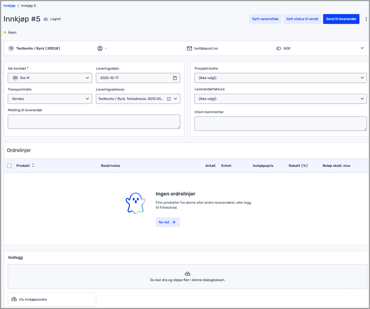Open the external link icon in Leveringsadresse
Viewport: 370px width, 309px height.
pos(169,99)
